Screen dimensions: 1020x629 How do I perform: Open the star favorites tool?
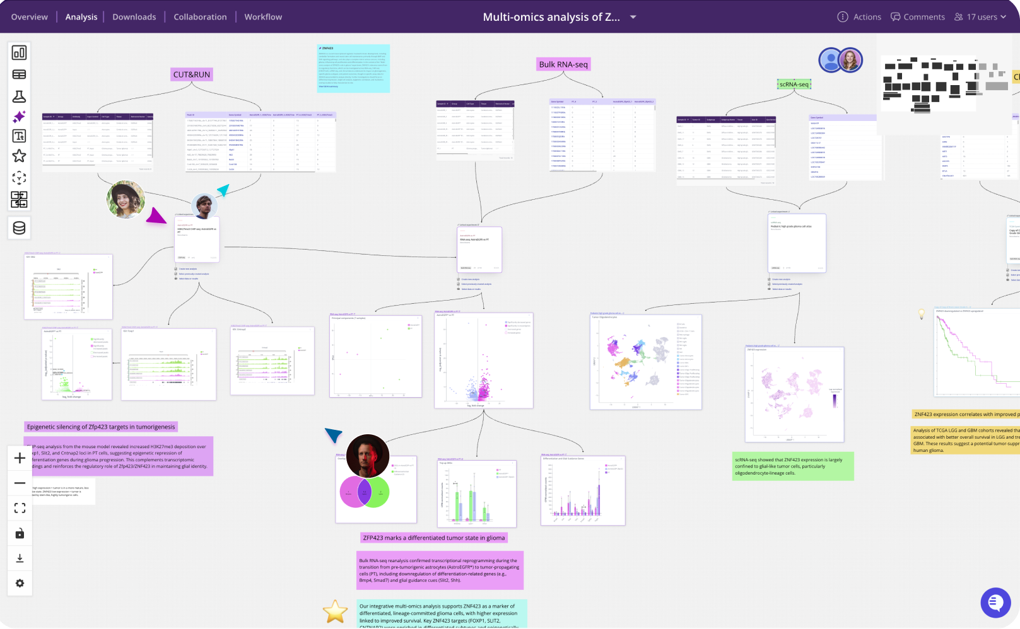19,156
